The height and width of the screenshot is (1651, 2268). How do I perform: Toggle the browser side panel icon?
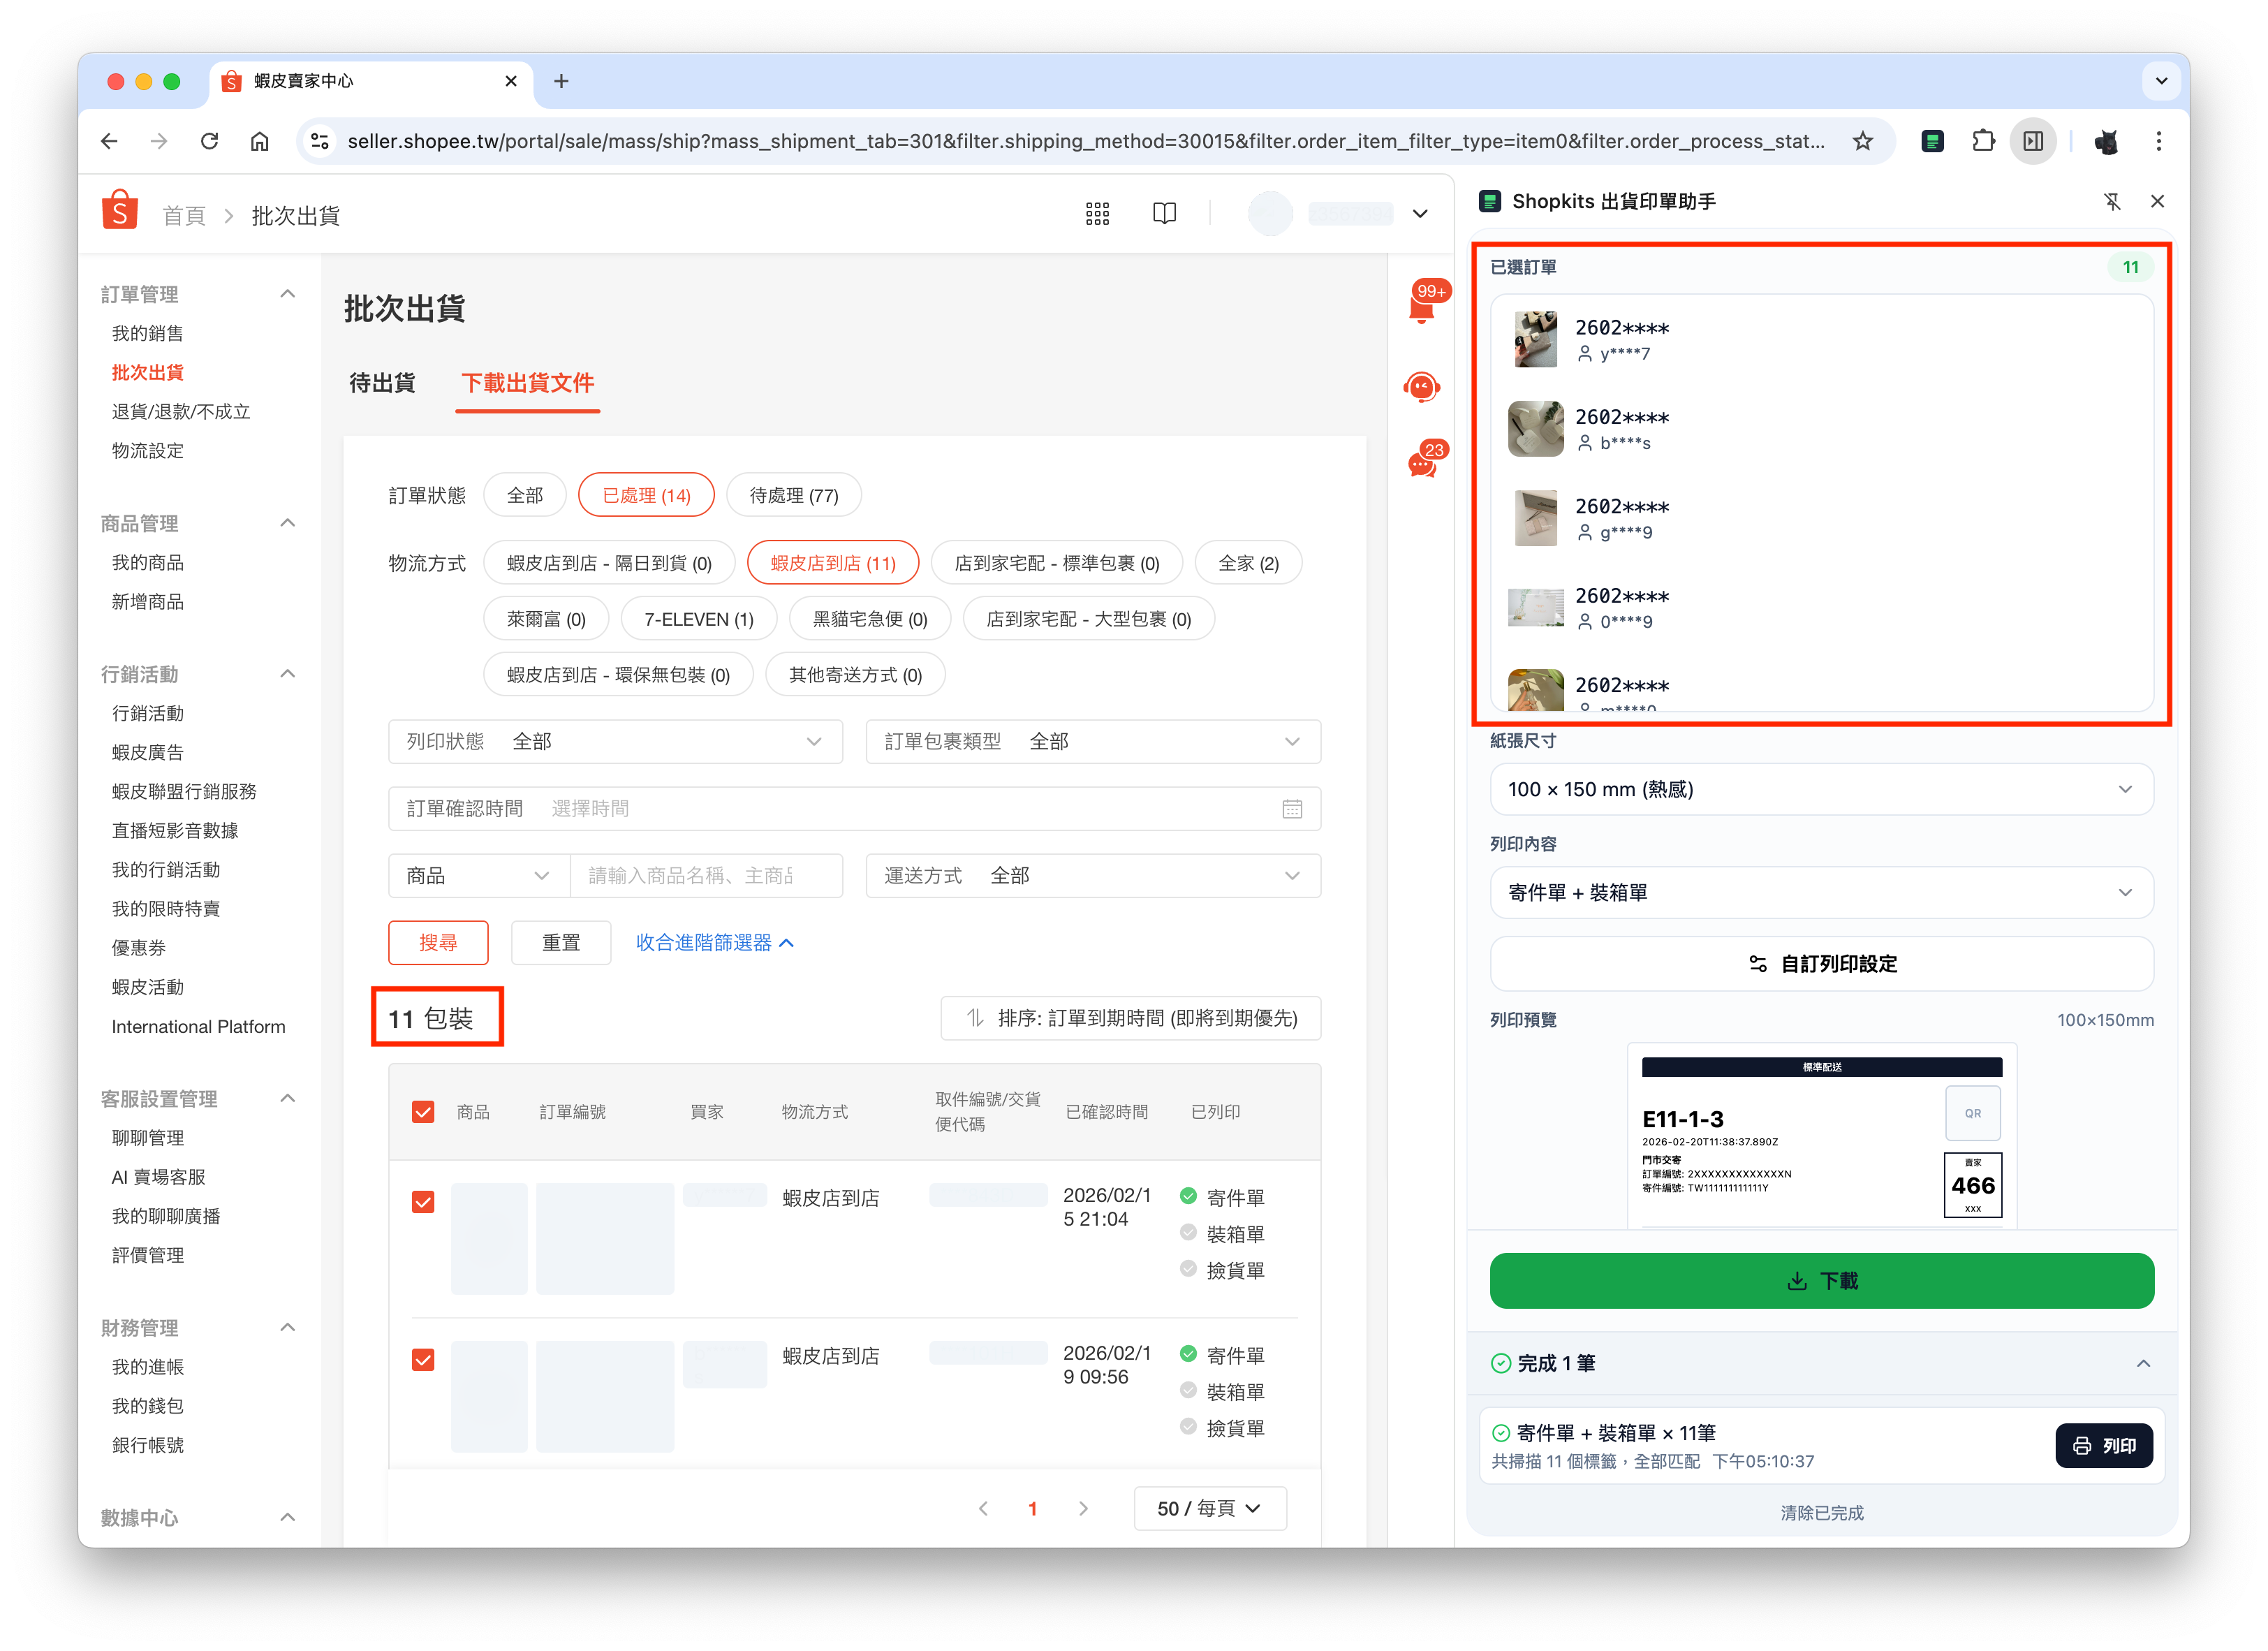point(2033,141)
